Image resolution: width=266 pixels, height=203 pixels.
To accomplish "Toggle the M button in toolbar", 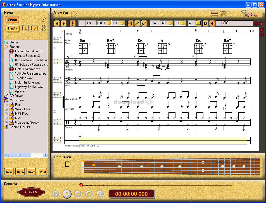I will [206, 23].
